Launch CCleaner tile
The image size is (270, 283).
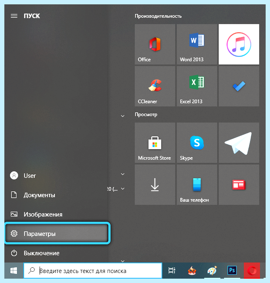pos(155,86)
